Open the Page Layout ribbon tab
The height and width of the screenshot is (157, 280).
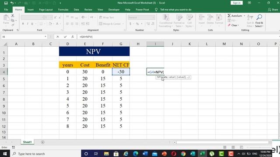(45, 10)
